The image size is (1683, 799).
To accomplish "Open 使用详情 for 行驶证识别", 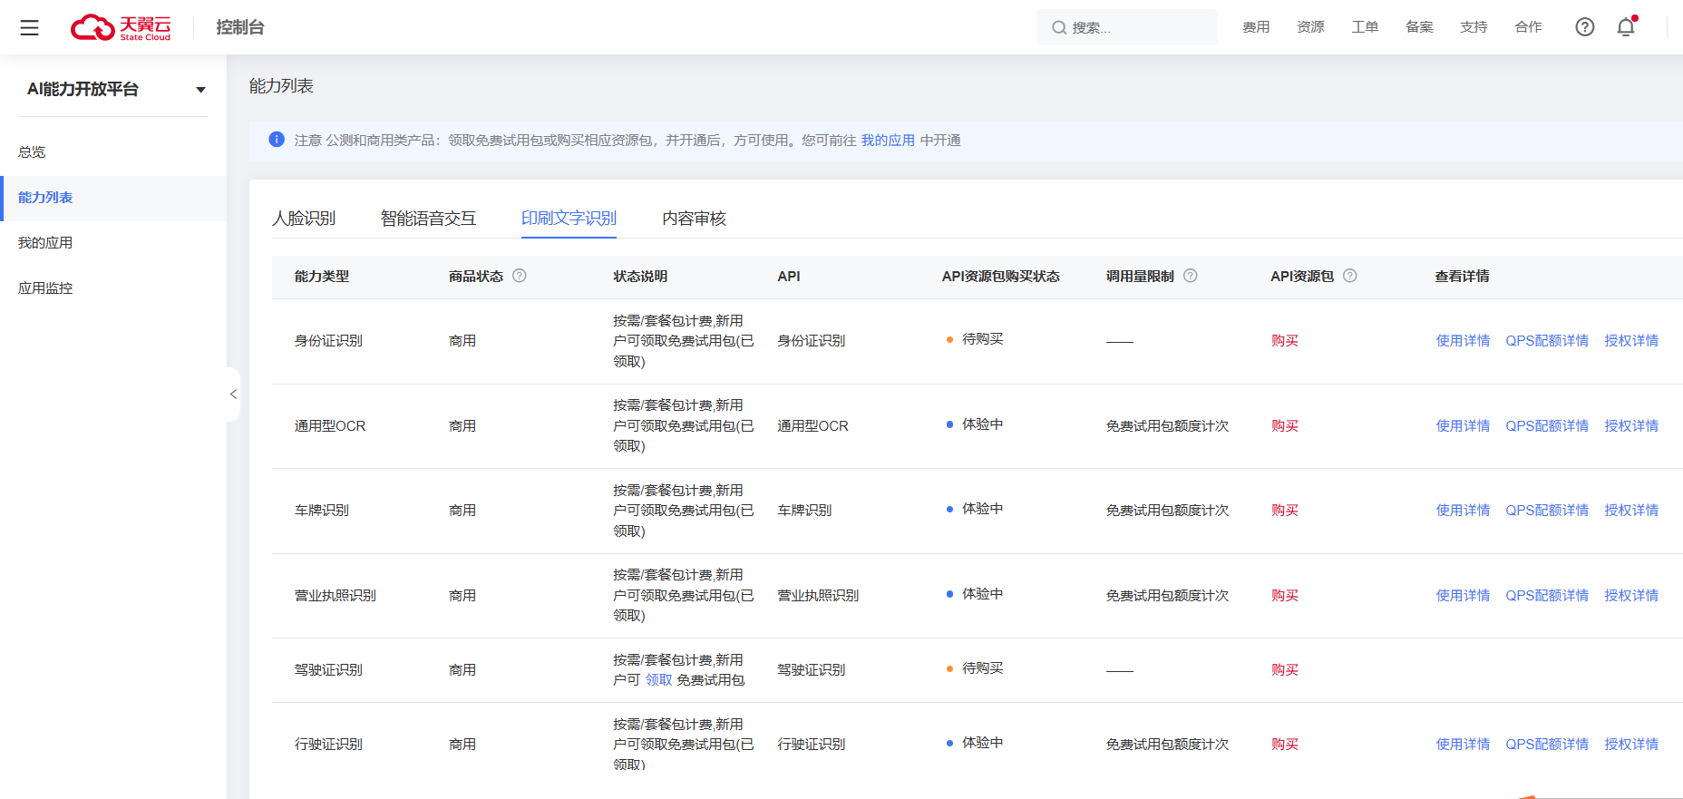I will click(x=1463, y=745).
